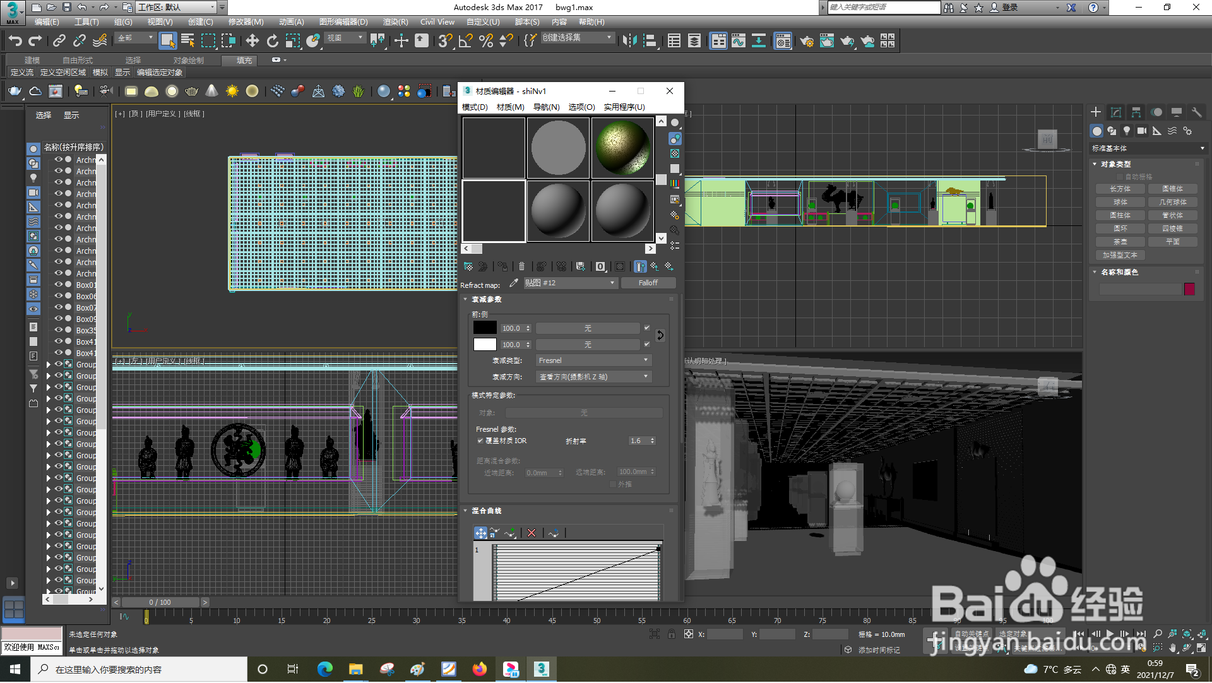This screenshot has height=683, width=1212.
Task: Select the green speckled material sample sphere
Action: 622,148
